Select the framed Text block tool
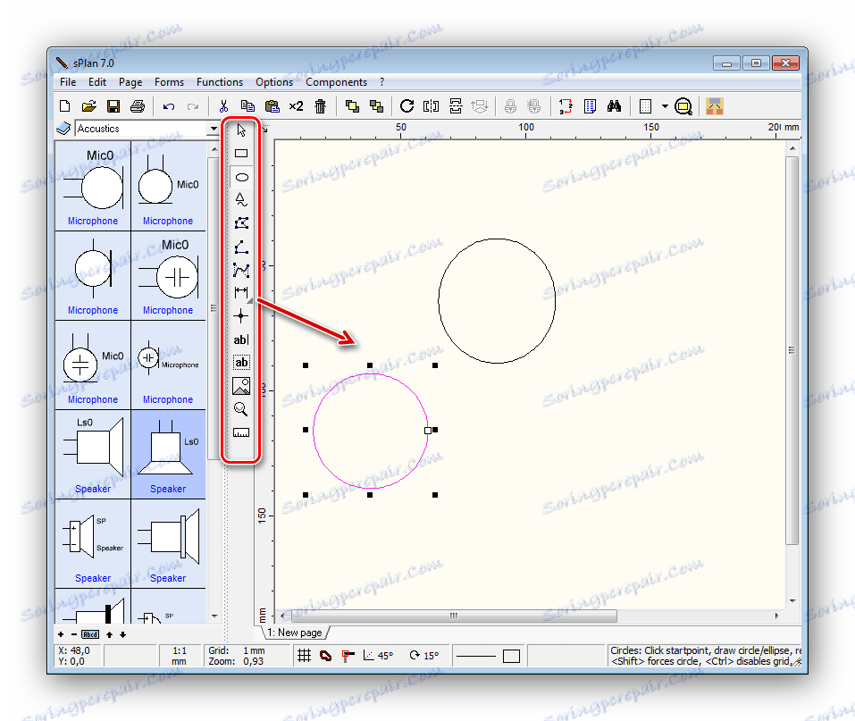The height and width of the screenshot is (721, 855). (241, 363)
